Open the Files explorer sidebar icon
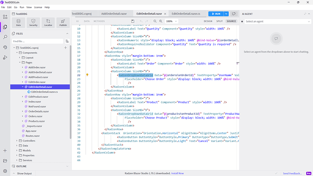313x176 pixels. point(5,27)
